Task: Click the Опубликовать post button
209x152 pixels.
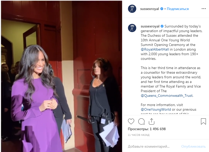Action: (x=194, y=146)
